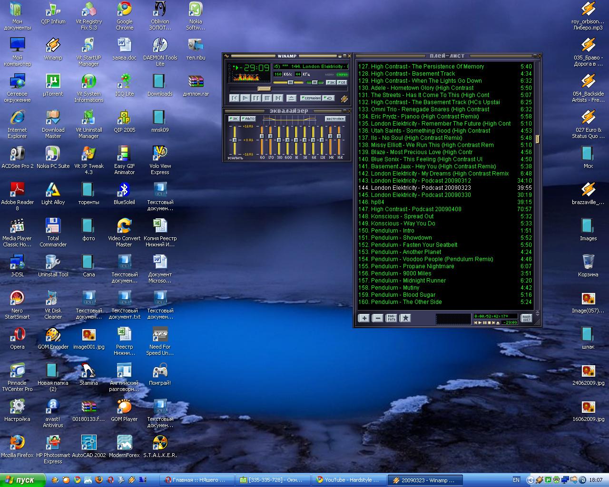The image size is (609, 487).
Task: Click Winamp seek position bar
Action: tap(288, 89)
